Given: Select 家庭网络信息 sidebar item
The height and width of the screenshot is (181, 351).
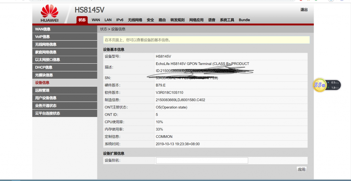Looking at the screenshot, I should point(65,52).
